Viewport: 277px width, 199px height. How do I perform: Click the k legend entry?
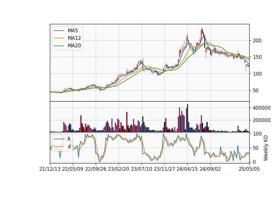pyautogui.click(x=69, y=139)
